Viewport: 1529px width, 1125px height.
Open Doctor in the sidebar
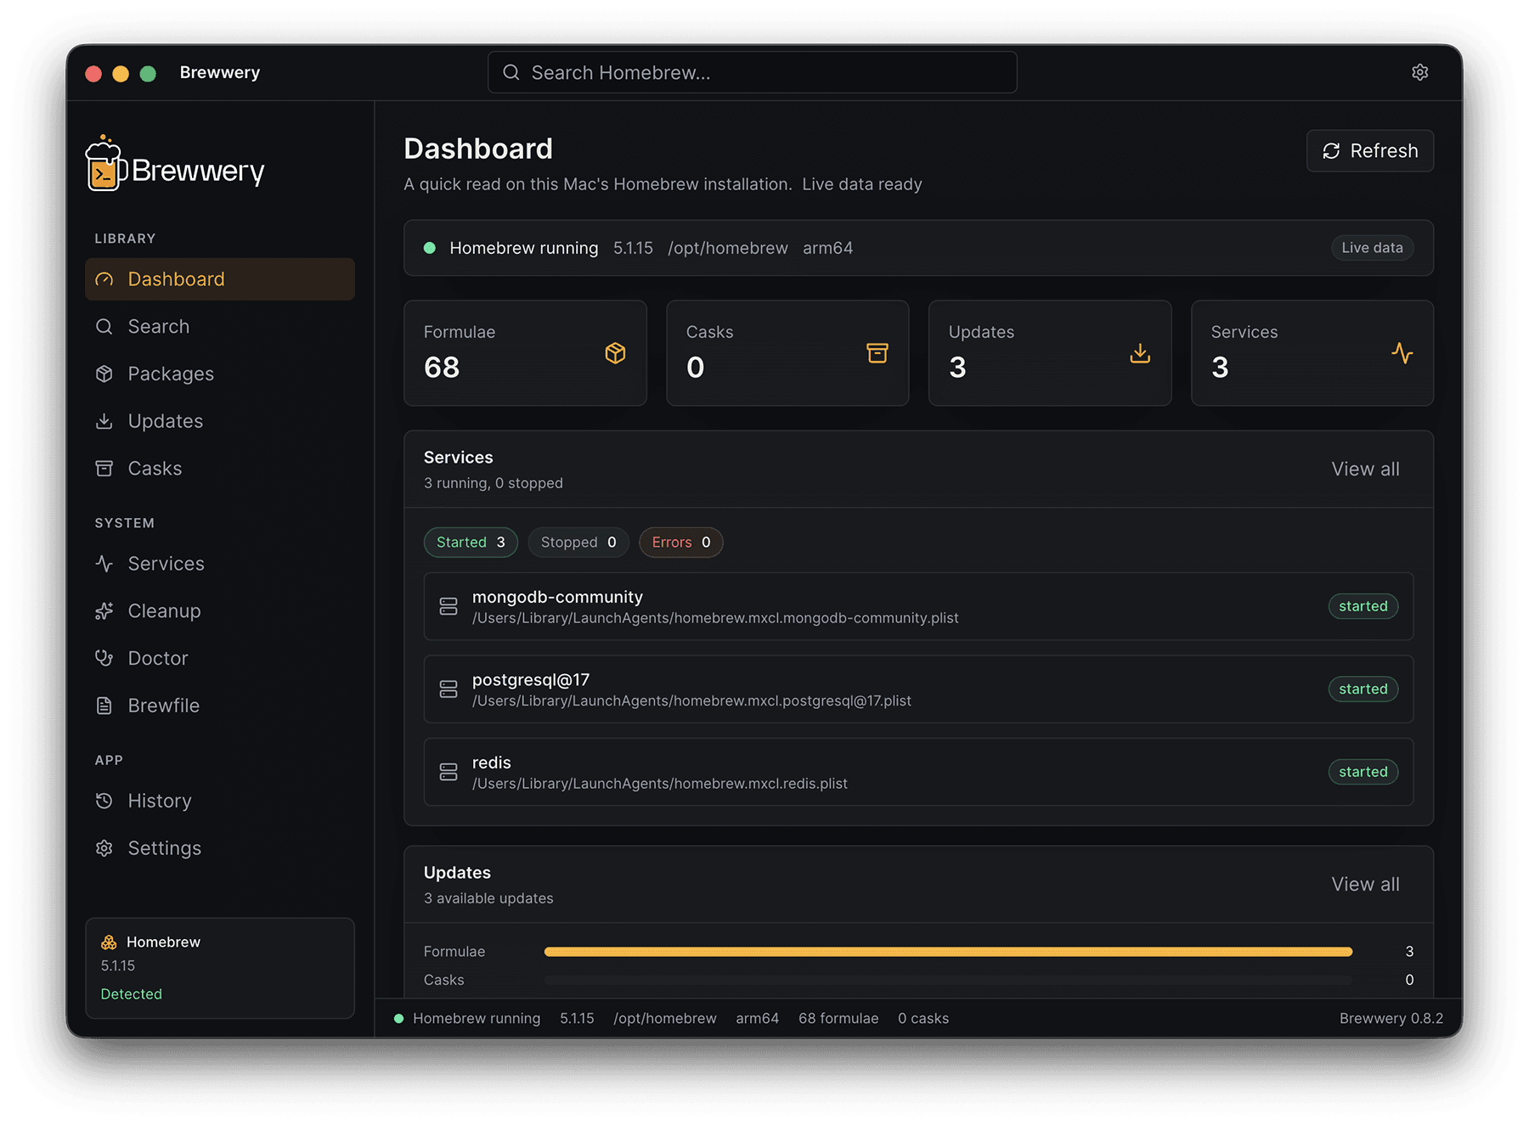(x=220, y=658)
